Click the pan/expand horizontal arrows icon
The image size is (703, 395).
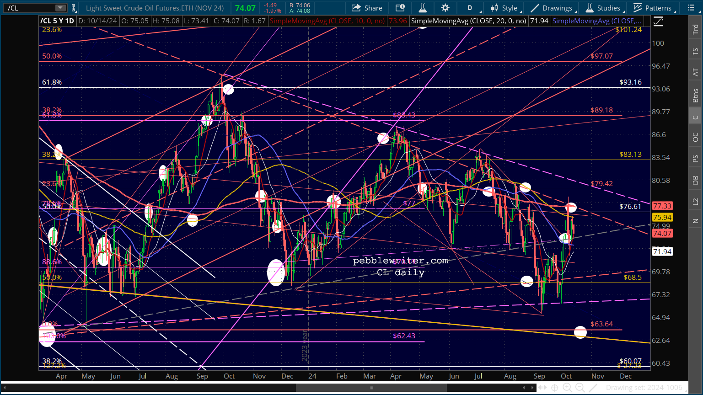(543, 388)
